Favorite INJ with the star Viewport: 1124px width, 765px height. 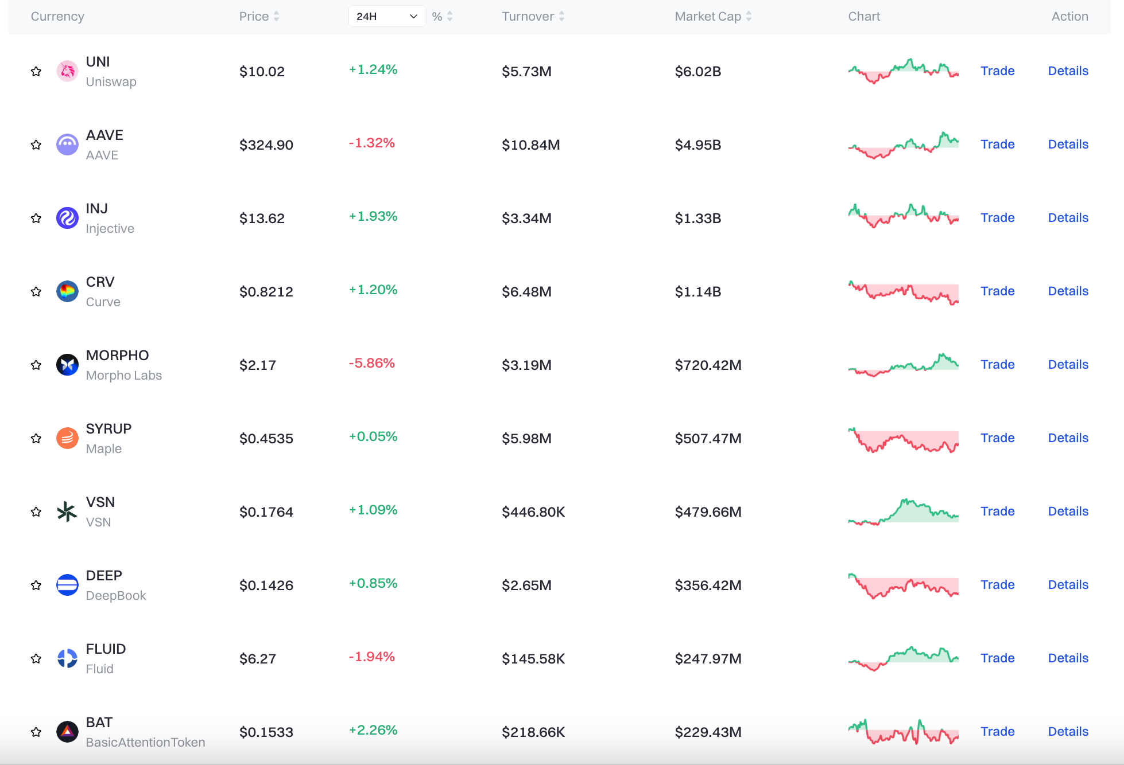click(36, 218)
